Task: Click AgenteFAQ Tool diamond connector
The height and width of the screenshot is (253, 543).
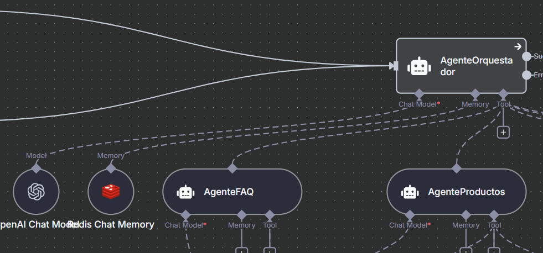Action: click(270, 215)
